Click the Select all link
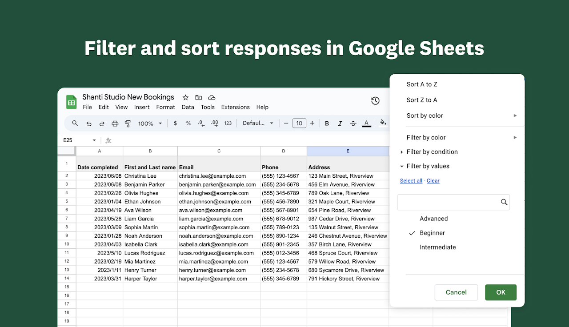 pos(411,181)
